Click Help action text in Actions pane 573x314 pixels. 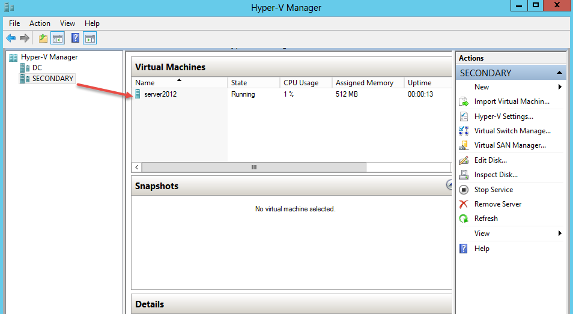pyautogui.click(x=482, y=249)
